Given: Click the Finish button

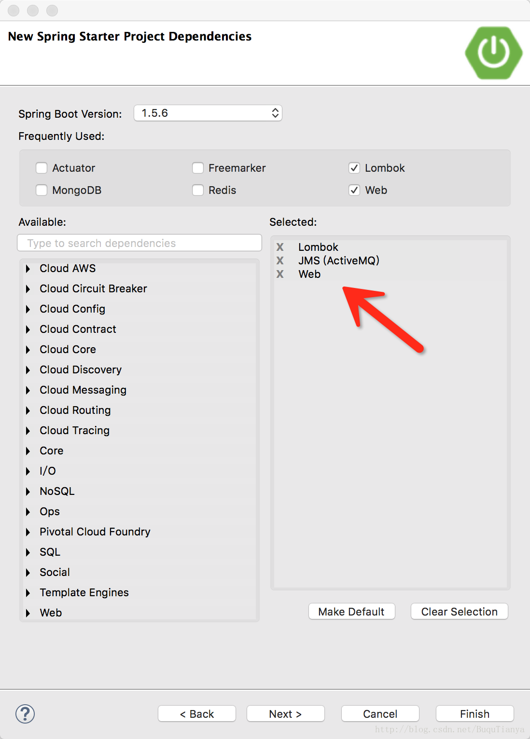Looking at the screenshot, I should tap(474, 714).
